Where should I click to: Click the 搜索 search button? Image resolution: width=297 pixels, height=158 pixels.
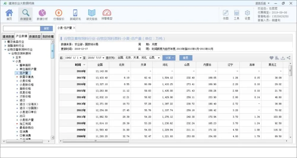click(46, 28)
